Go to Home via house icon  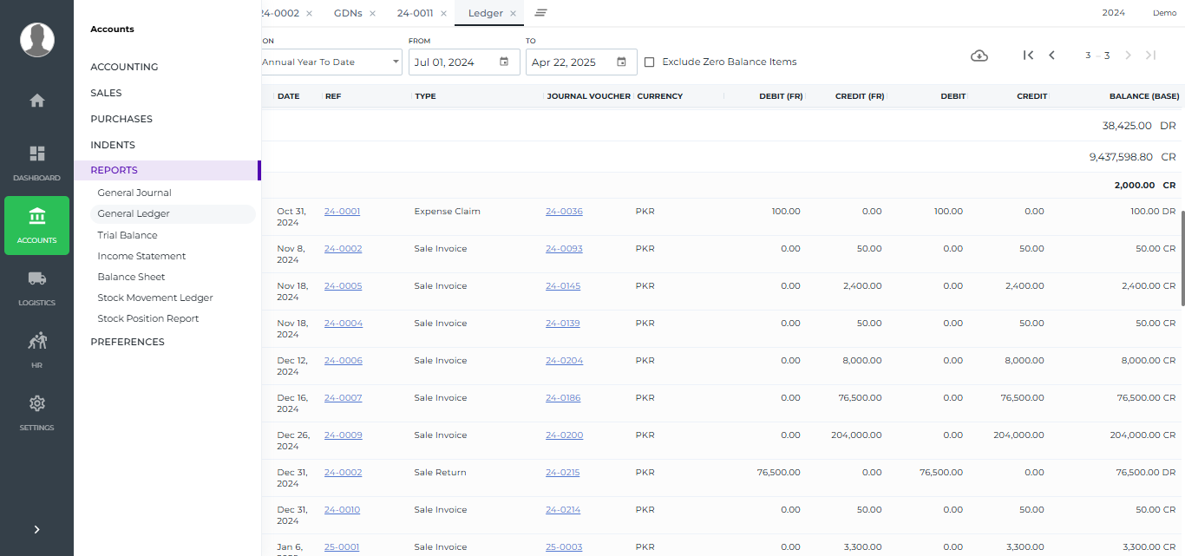37,101
